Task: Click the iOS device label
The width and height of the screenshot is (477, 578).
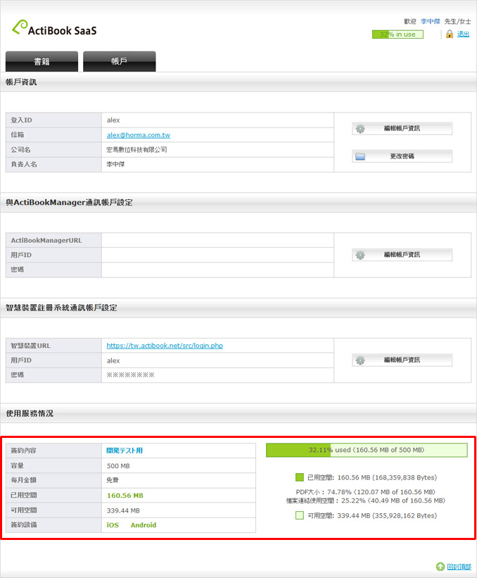Action: click(x=113, y=525)
